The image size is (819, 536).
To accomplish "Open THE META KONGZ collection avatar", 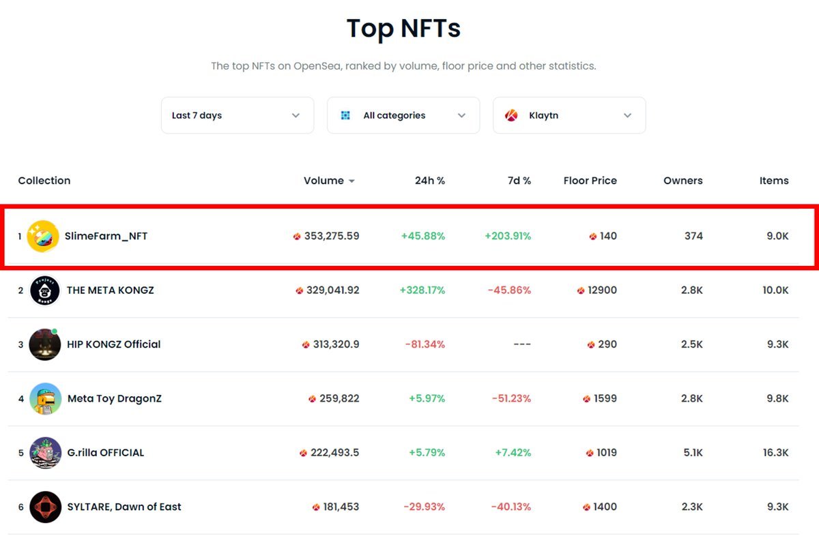I will pos(45,291).
